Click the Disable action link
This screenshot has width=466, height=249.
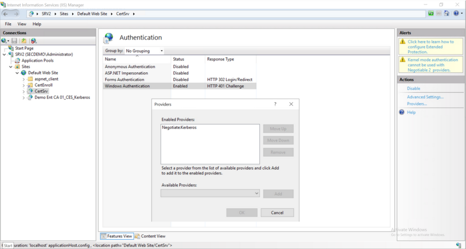pos(413,88)
